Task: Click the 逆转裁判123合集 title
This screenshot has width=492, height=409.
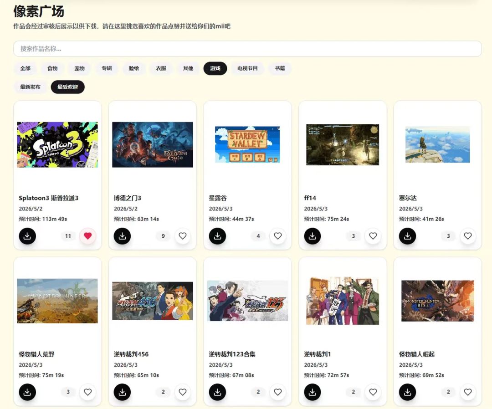Action: (x=232, y=354)
